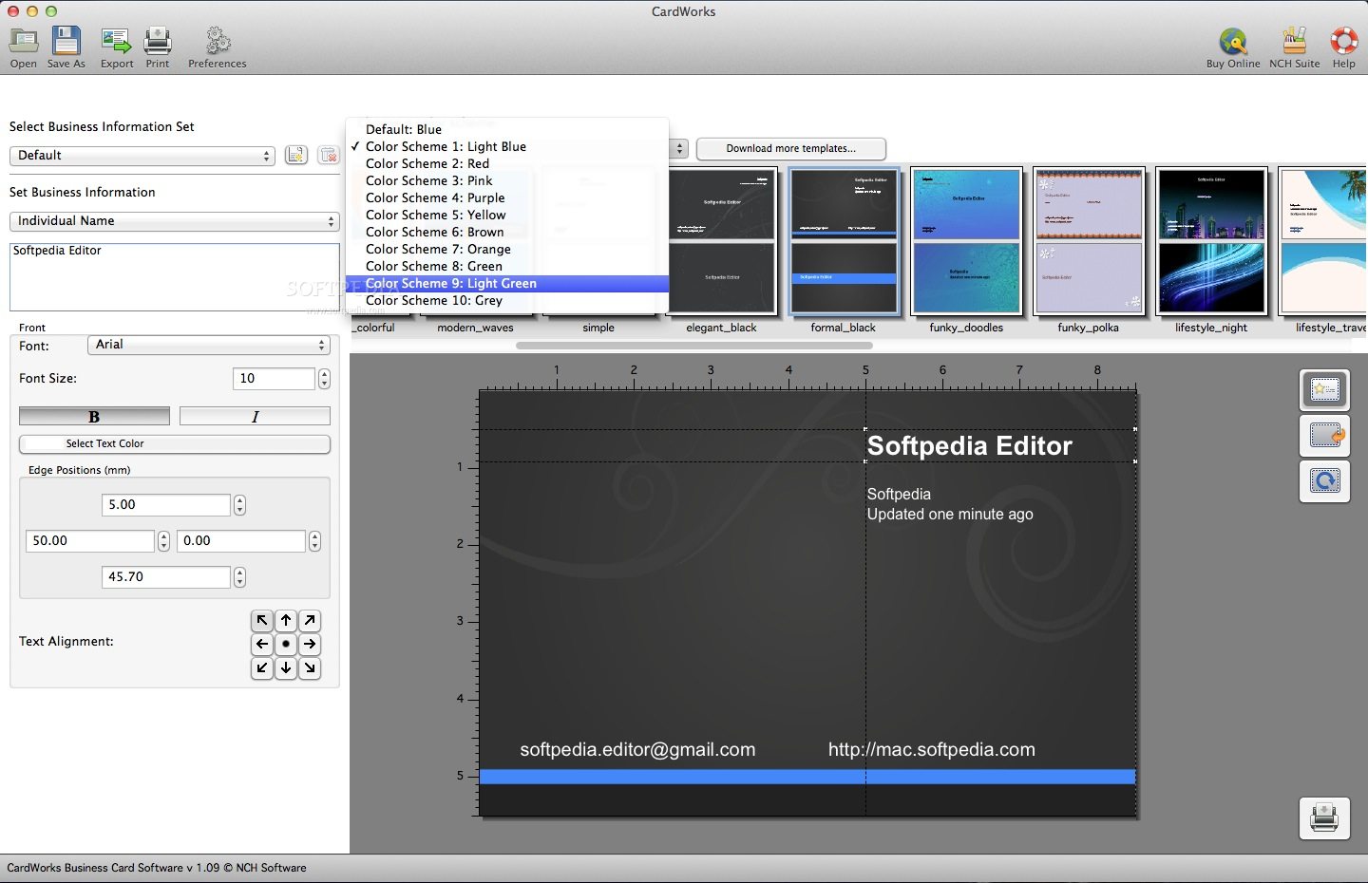Select the formal_black template thumbnail

click(842, 241)
